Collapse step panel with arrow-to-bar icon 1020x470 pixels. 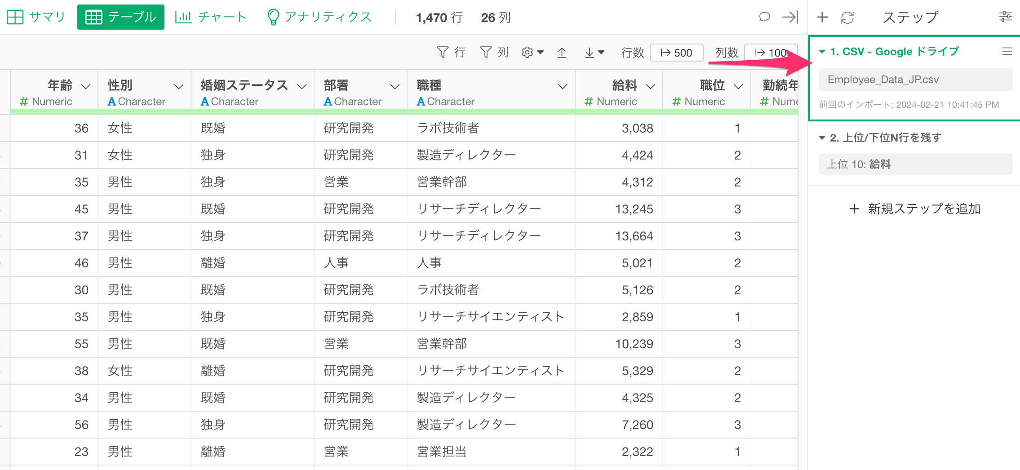click(790, 17)
